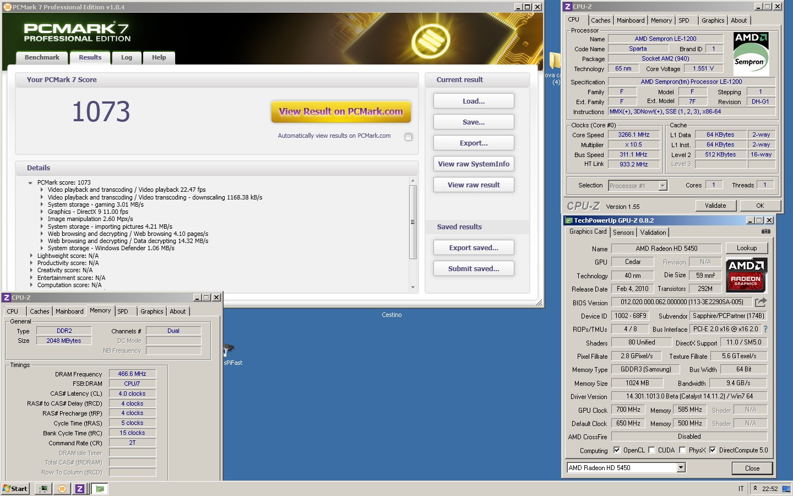Click the AMD Radeon HD 5450 Name field
This screenshot has width=793, height=496.
click(x=666, y=248)
